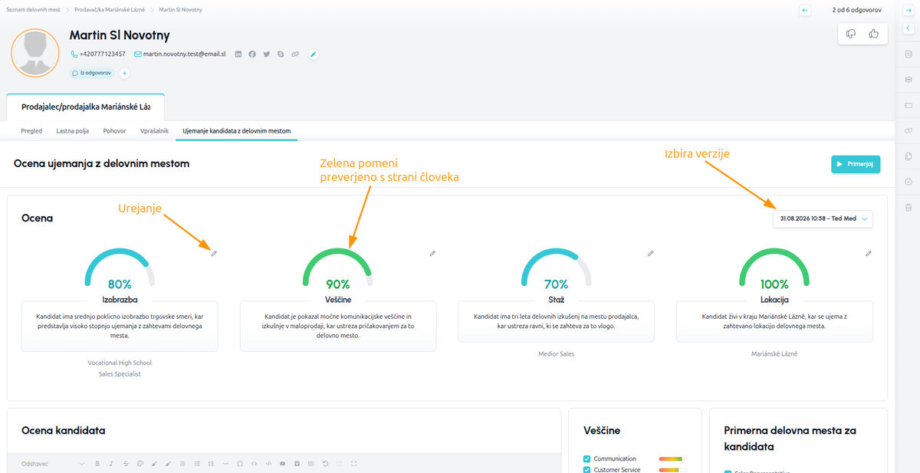The height and width of the screenshot is (473, 920).
Task: Insert bulleted list in editor
Action: pyautogui.click(x=197, y=464)
